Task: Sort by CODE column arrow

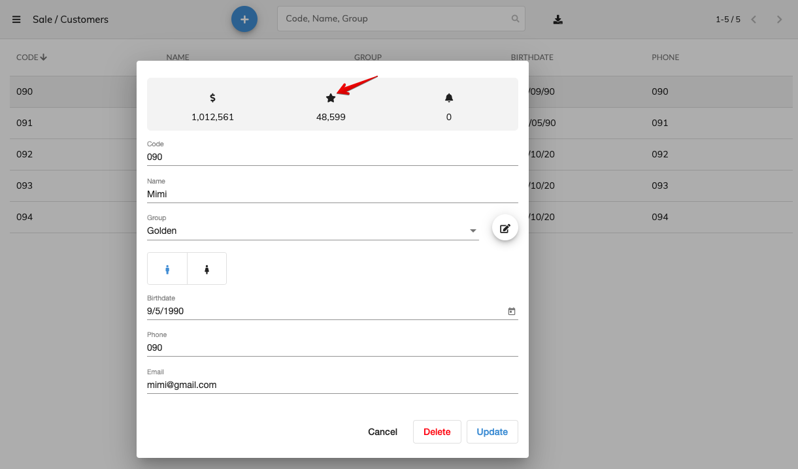Action: (44, 57)
